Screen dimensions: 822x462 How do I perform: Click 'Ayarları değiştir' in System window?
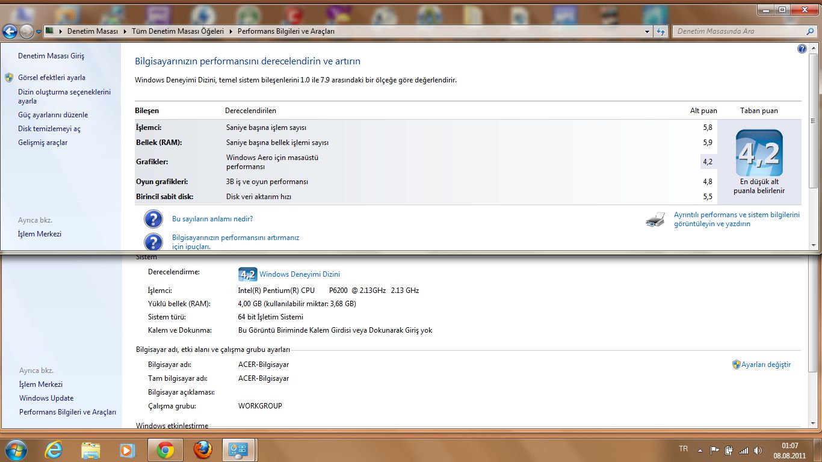[766, 365]
